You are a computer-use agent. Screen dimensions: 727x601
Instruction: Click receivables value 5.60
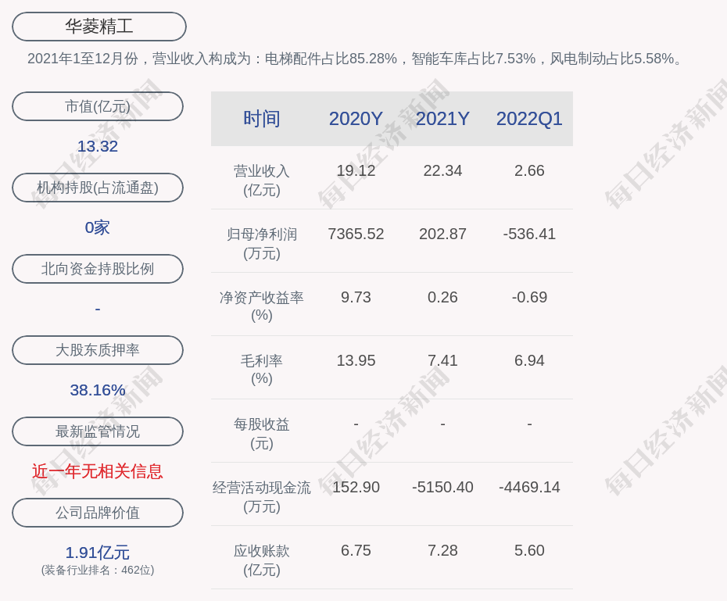point(529,550)
